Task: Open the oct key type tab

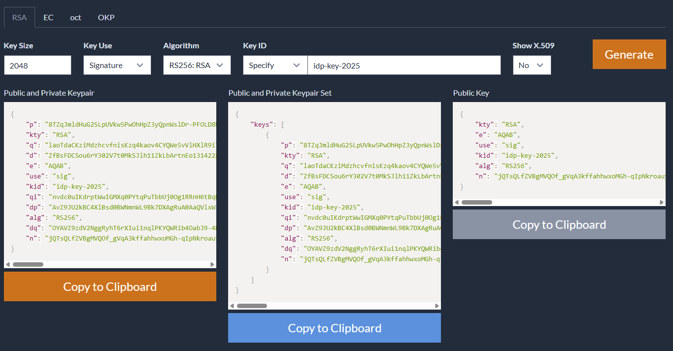Action: [75, 17]
